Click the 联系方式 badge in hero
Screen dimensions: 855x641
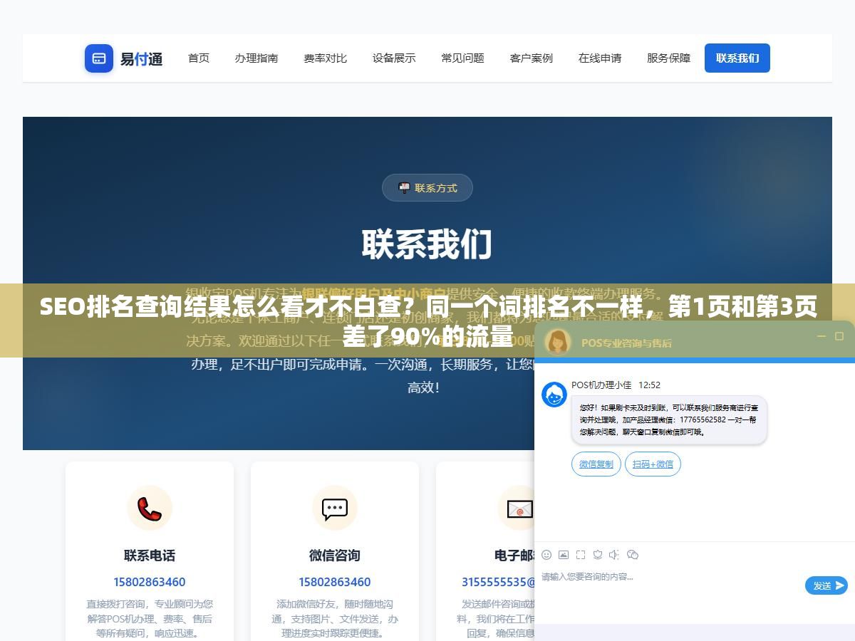pos(427,188)
